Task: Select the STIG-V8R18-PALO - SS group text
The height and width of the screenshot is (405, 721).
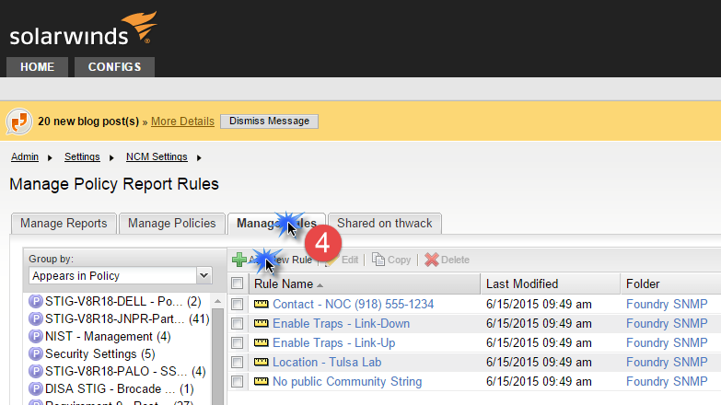Action: pyautogui.click(x=125, y=372)
